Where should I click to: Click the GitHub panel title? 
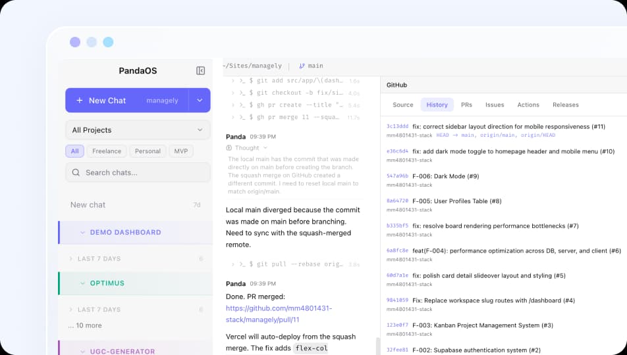tap(396, 85)
